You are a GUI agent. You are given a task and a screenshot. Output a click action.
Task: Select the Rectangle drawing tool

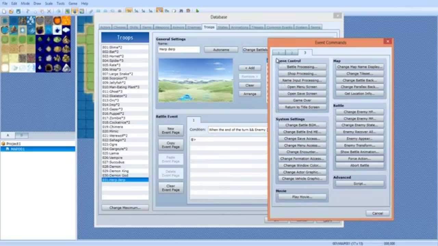pos(98,11)
